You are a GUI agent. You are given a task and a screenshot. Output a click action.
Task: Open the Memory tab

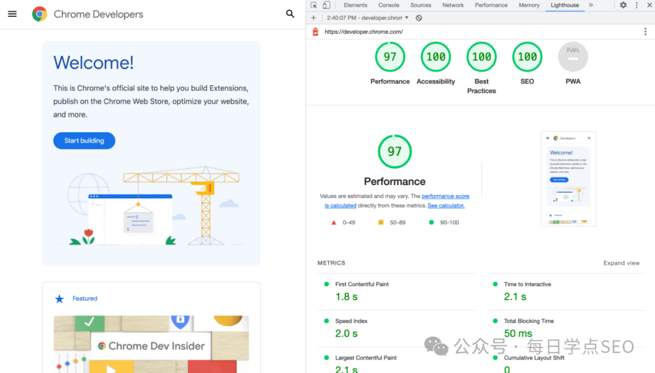tap(529, 5)
